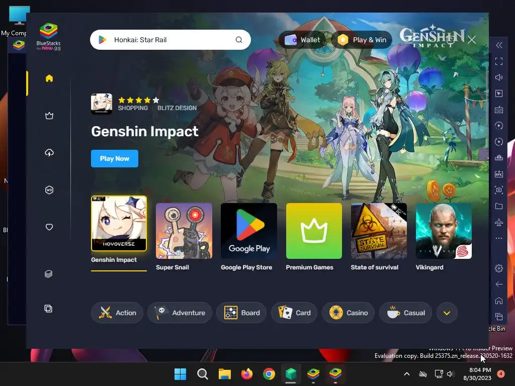515x386 pixels.
Task: Click the Play Now button
Action: point(115,158)
